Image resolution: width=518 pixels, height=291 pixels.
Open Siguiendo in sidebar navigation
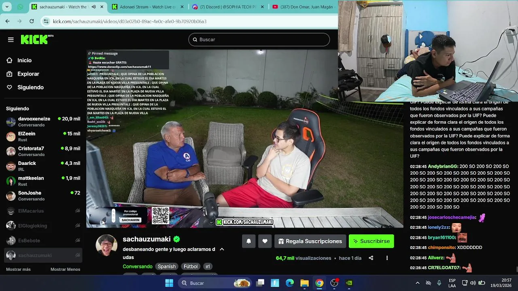30,87
